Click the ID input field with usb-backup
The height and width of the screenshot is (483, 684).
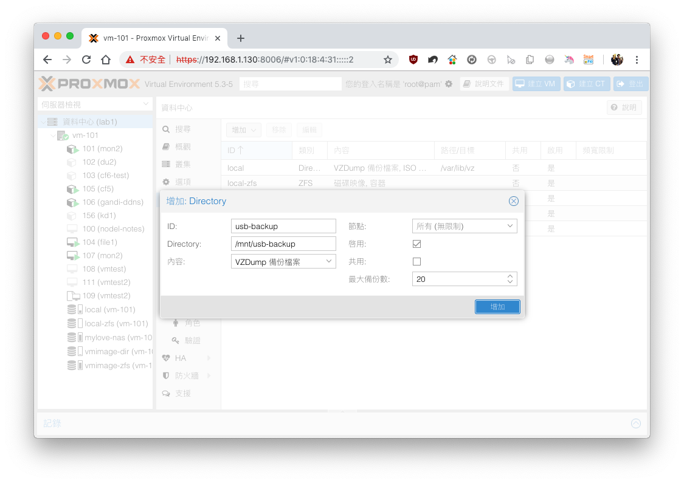pos(283,226)
